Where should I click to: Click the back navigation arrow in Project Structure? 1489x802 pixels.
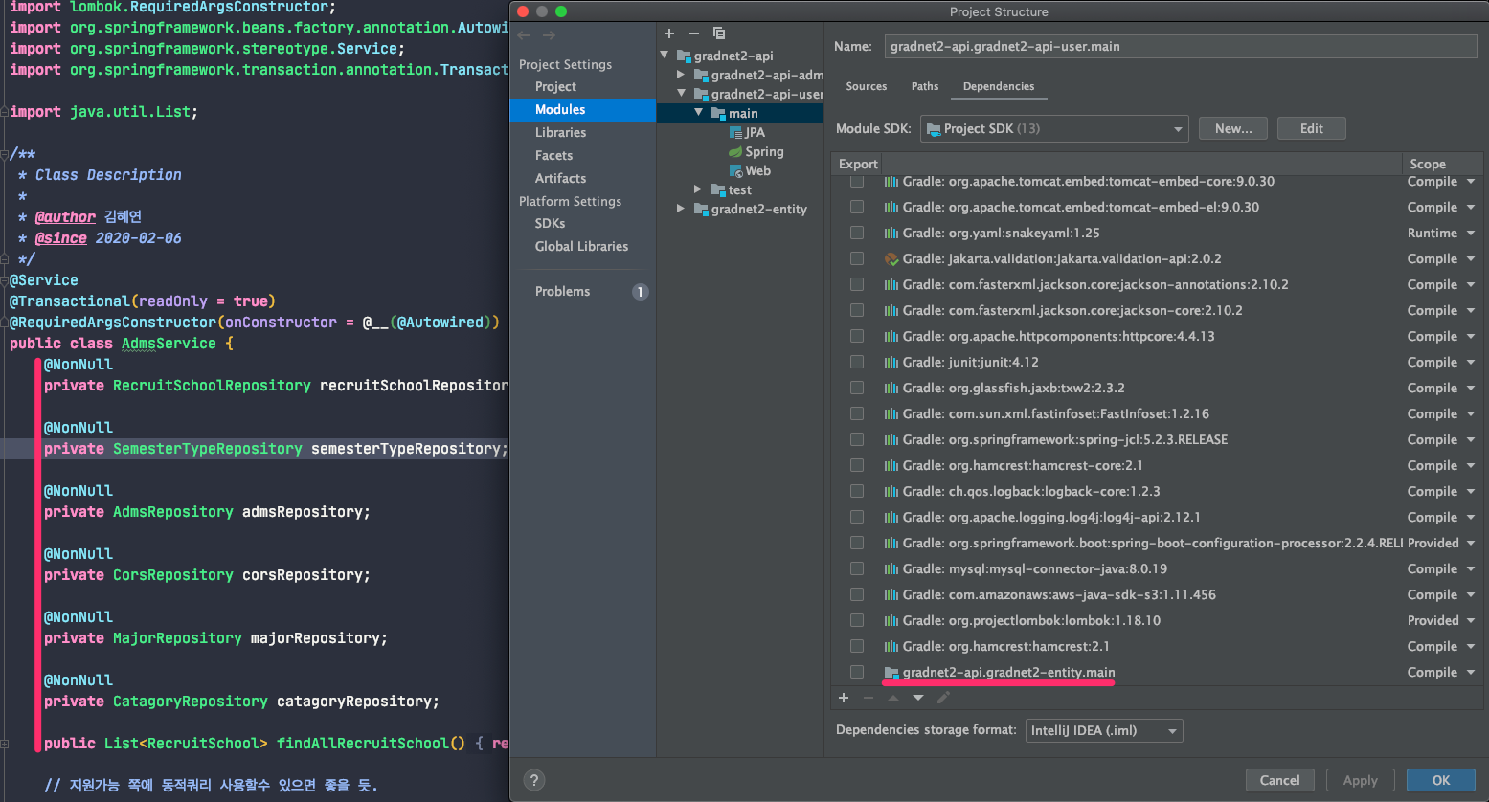click(x=524, y=35)
